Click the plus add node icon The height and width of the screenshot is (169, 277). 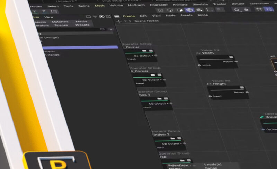tap(119, 21)
